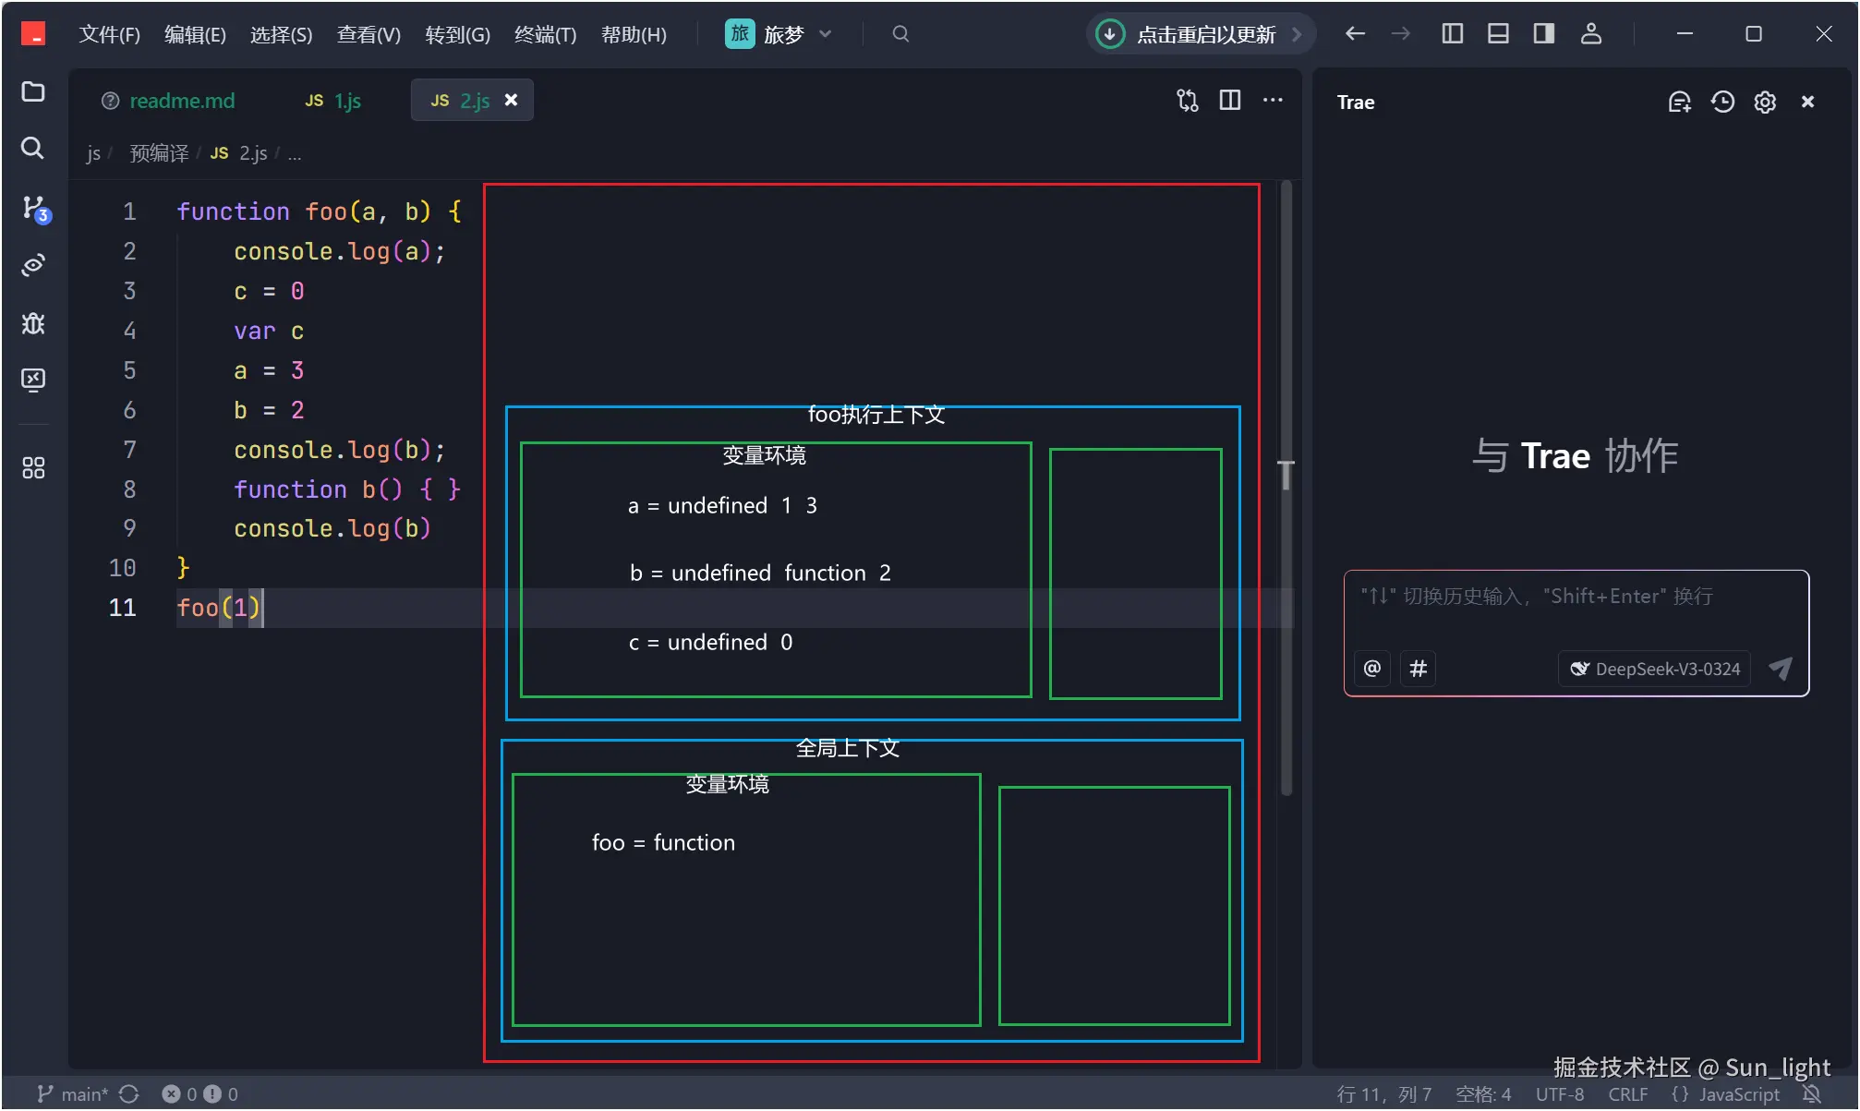Switch to the readme.md tab
Screen dimensions: 1860x1111
click(x=181, y=101)
